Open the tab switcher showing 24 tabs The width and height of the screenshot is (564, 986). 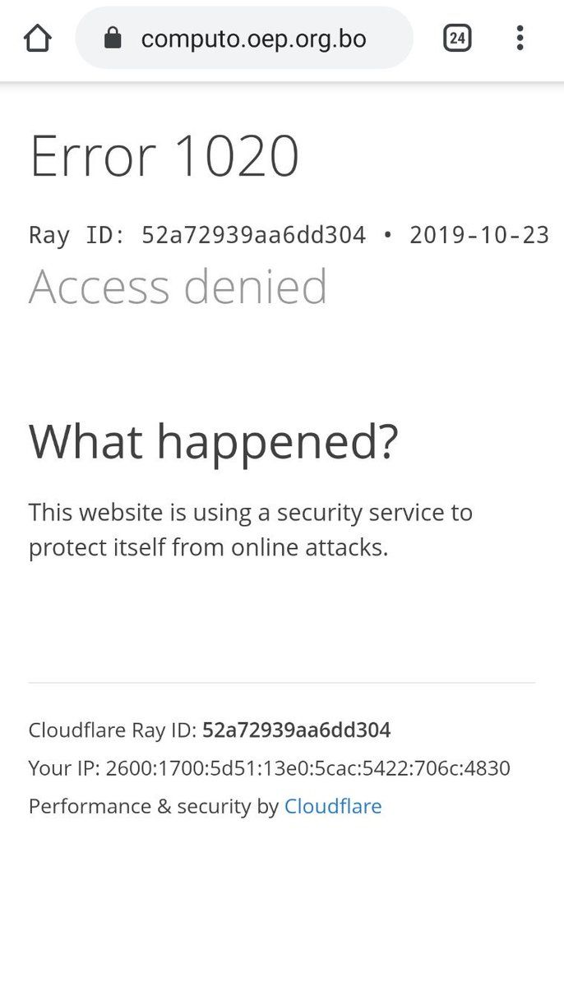coord(457,38)
